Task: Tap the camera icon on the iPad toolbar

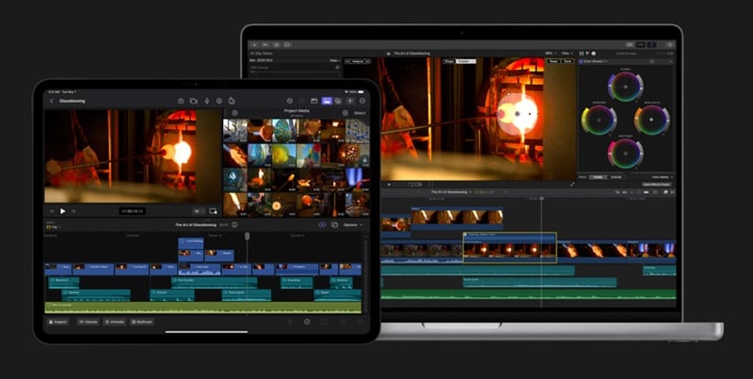Action: (194, 101)
